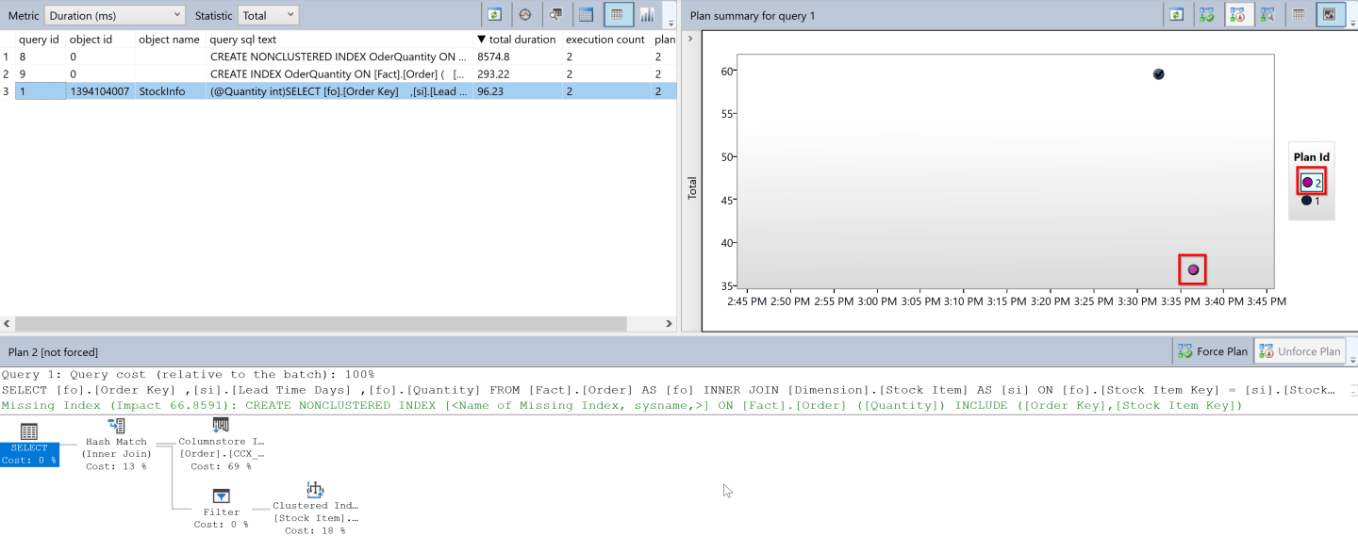The height and width of the screenshot is (552, 1358).
Task: Show queries as bar chart
Action: [x=648, y=14]
